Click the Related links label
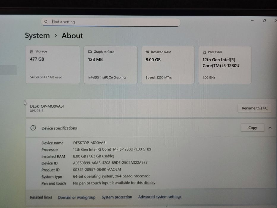The width and height of the screenshot is (277, 208). tap(41, 197)
